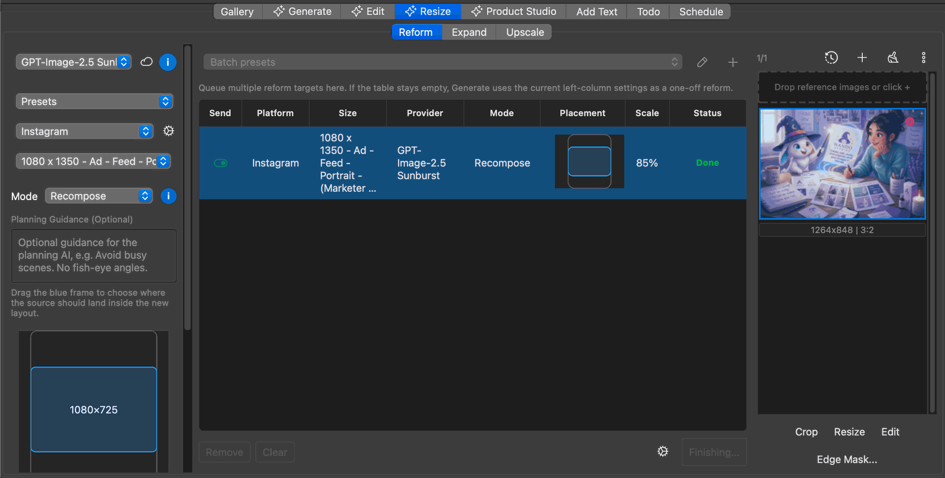Toggle the Send switch for the Instagram row
The width and height of the screenshot is (945, 478).
221,163
